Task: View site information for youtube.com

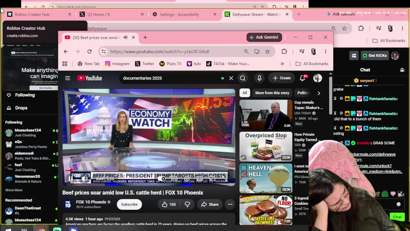Action: [103, 51]
